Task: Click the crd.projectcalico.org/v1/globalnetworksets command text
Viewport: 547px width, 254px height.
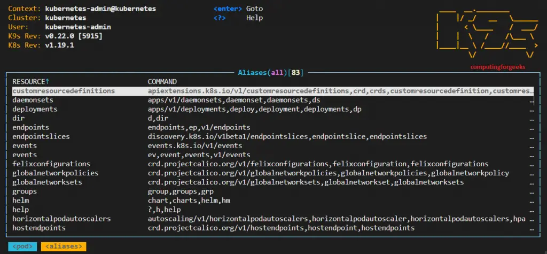Action: pyautogui.click(x=306, y=182)
